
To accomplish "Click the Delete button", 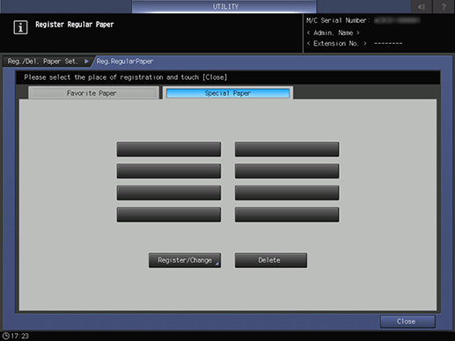I will tap(271, 260).
